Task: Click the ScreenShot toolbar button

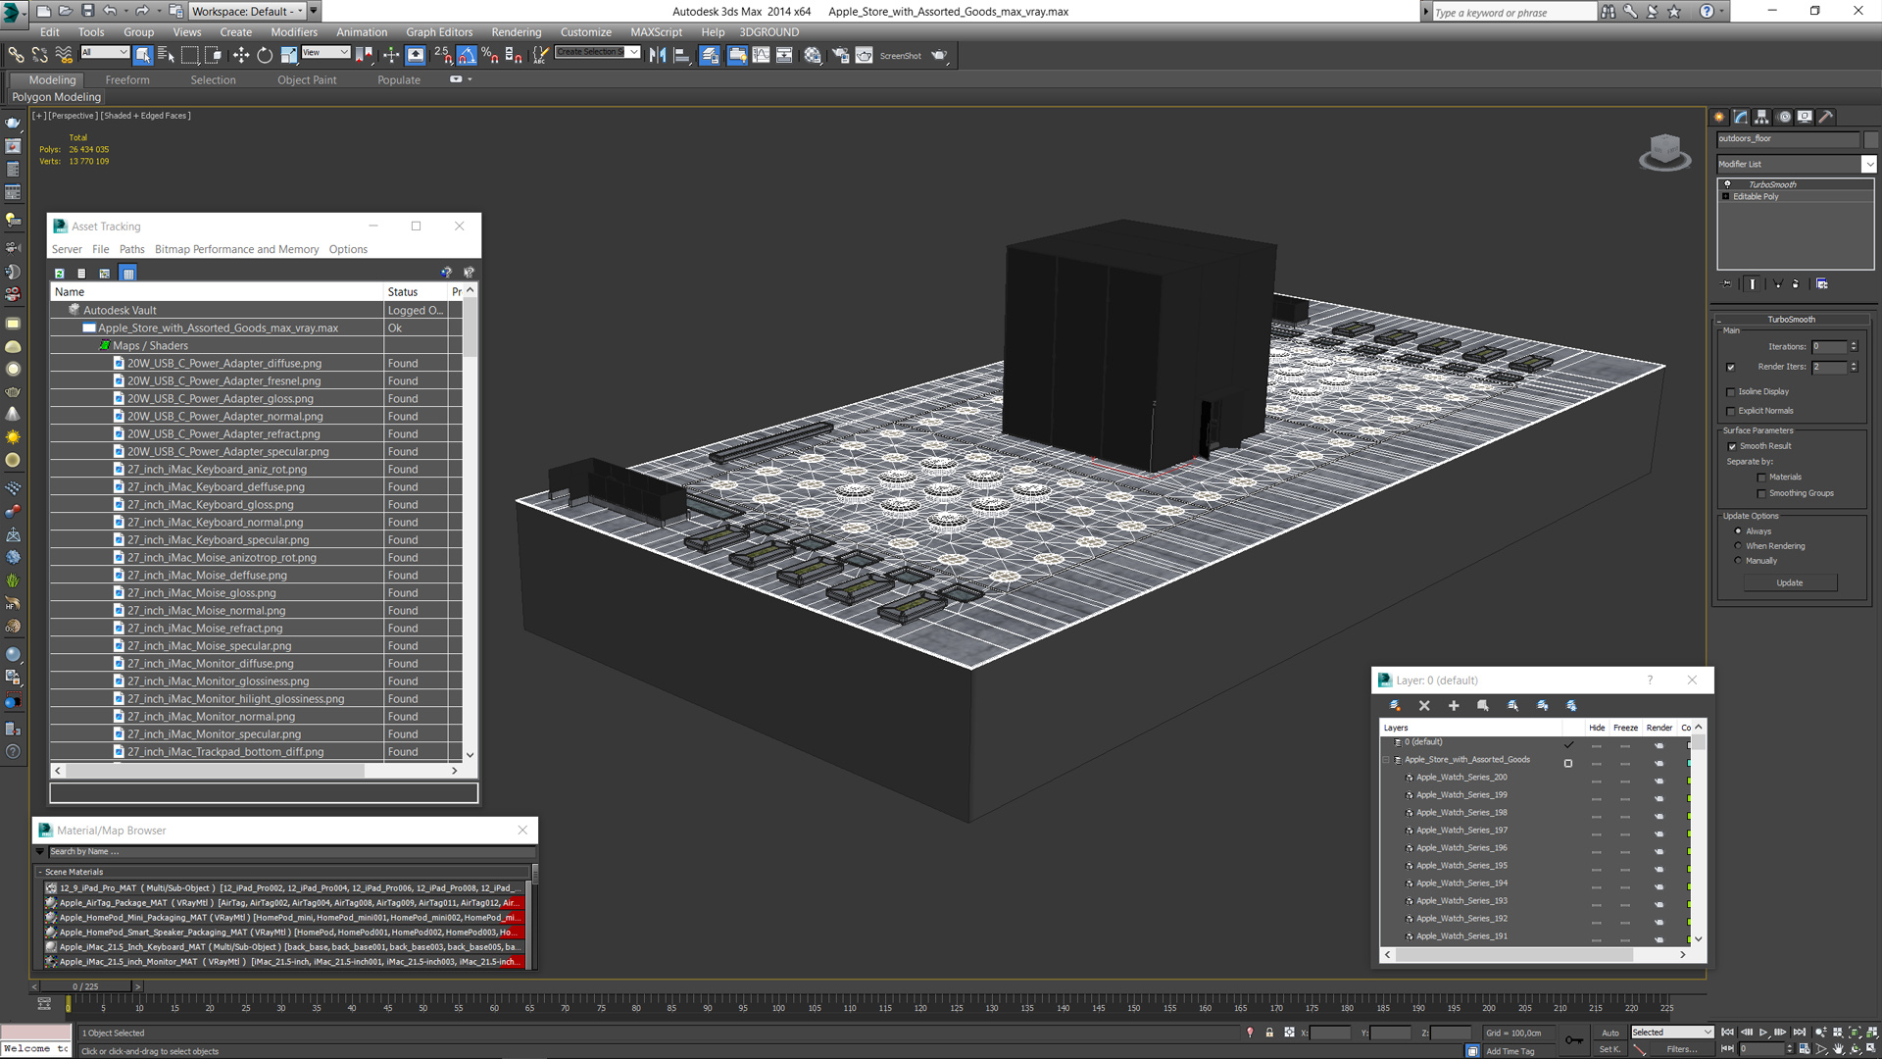Action: tap(900, 56)
